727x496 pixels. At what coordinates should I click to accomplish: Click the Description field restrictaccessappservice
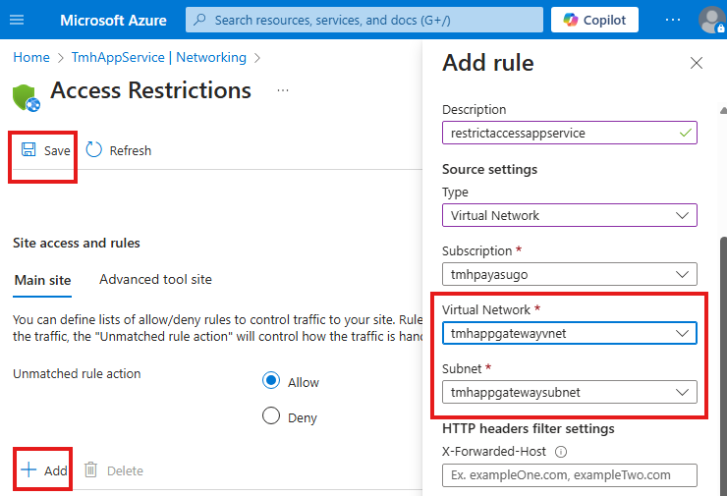point(570,133)
